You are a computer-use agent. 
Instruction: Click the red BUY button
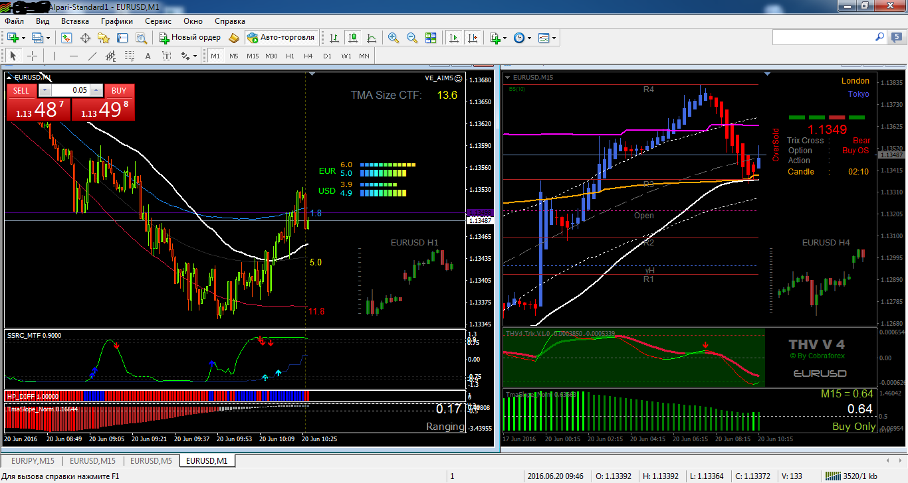(119, 90)
